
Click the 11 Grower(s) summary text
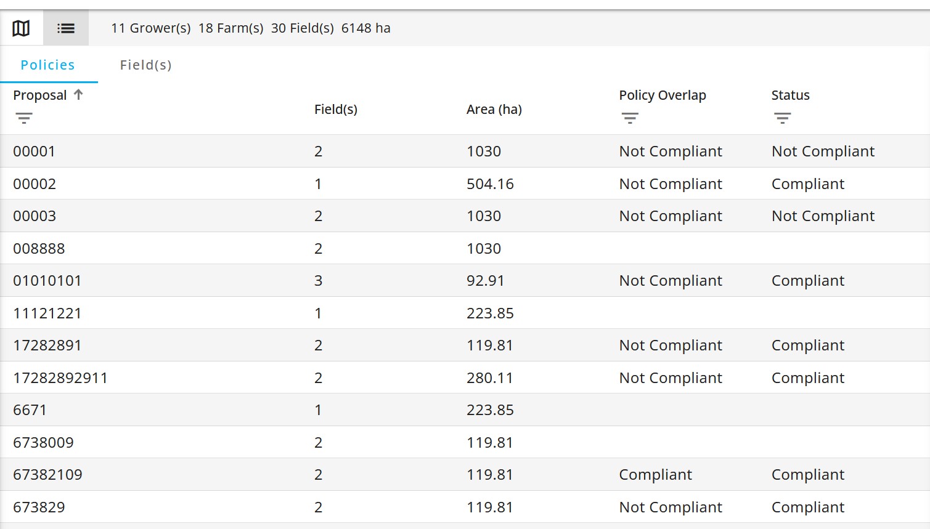pyautogui.click(x=150, y=28)
